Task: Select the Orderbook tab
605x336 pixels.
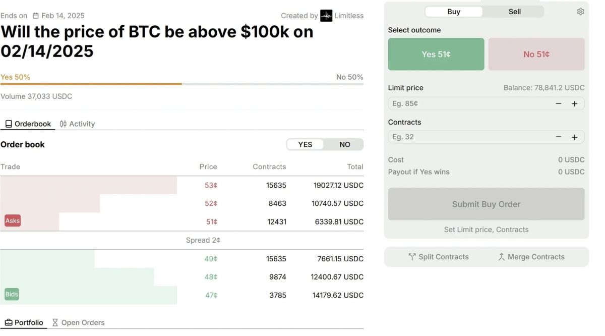Action: 28,124
